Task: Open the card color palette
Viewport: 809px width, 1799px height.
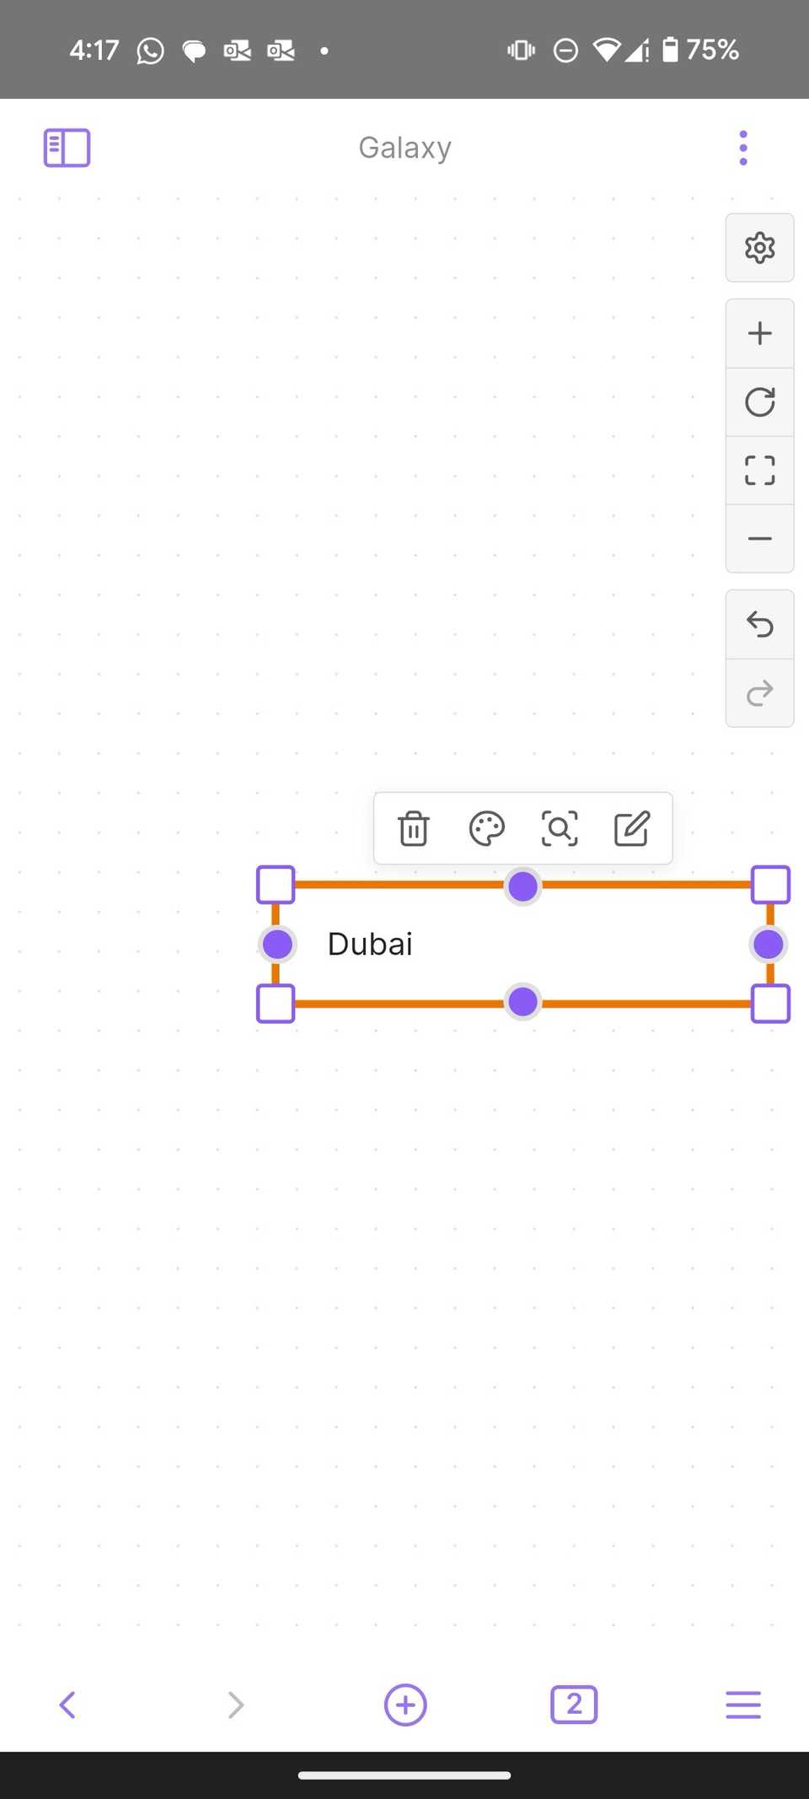Action: (486, 828)
